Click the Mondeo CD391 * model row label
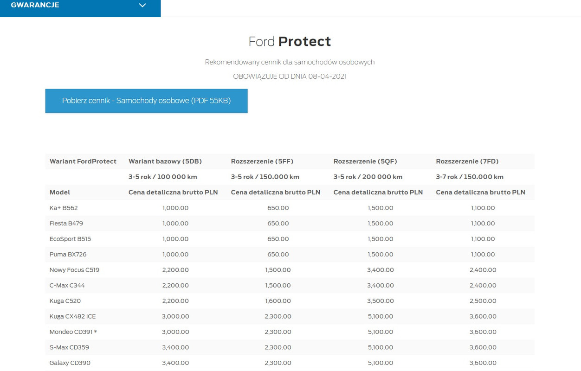Screen dimensions: 581x371 pos(73,332)
